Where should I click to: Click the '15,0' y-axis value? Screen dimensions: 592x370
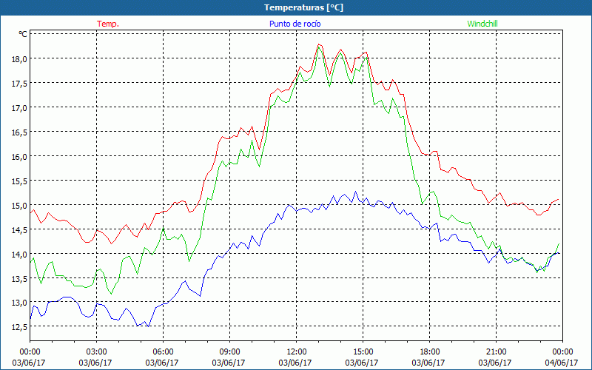(x=19, y=206)
